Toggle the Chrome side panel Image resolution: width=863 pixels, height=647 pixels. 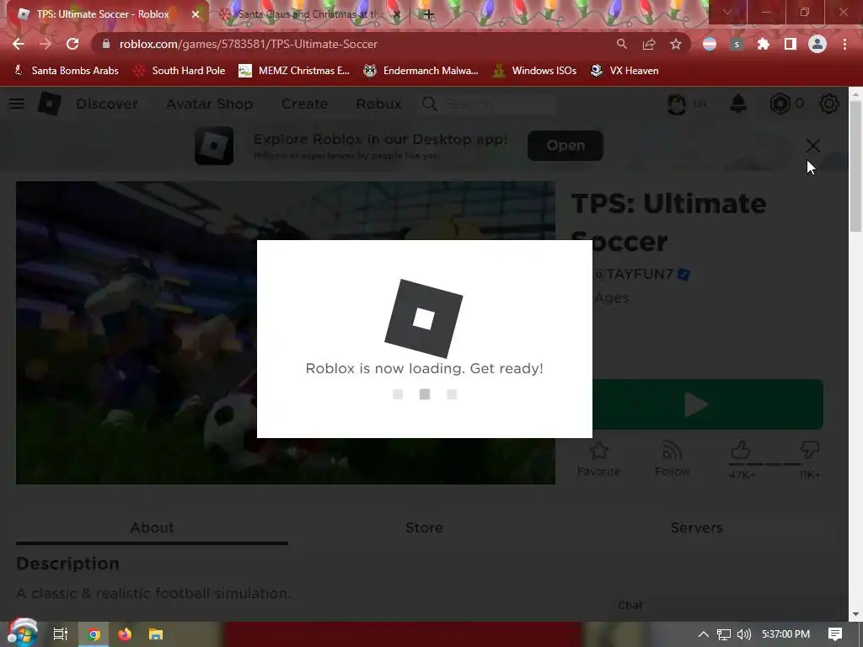pos(791,44)
